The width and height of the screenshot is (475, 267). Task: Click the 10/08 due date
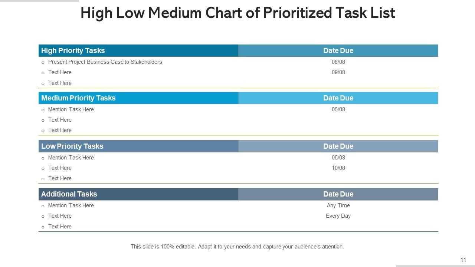(x=338, y=168)
